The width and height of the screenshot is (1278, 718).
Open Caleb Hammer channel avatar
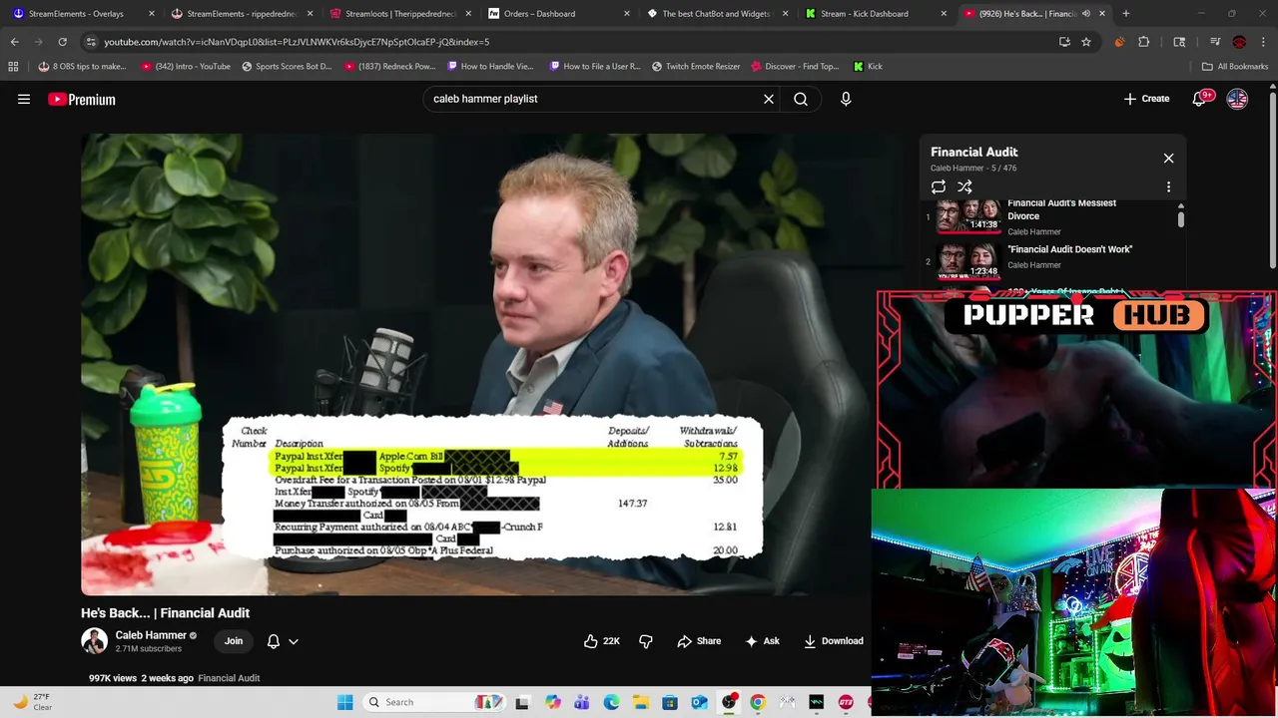94,641
